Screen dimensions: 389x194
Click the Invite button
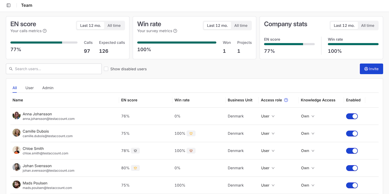371,69
